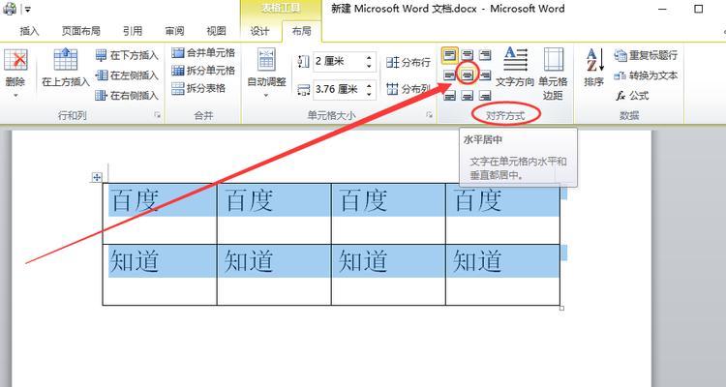This screenshot has height=387, width=726.
Task: Open the 删除 dropdown arrow
Action: (x=15, y=96)
